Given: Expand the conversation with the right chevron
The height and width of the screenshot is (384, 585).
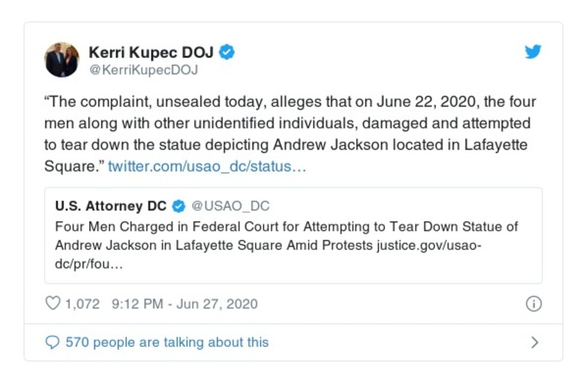Looking at the screenshot, I should [x=535, y=342].
